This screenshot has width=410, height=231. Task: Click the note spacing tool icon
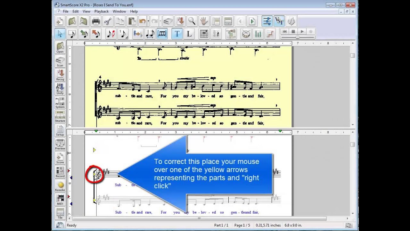[x=150, y=34]
